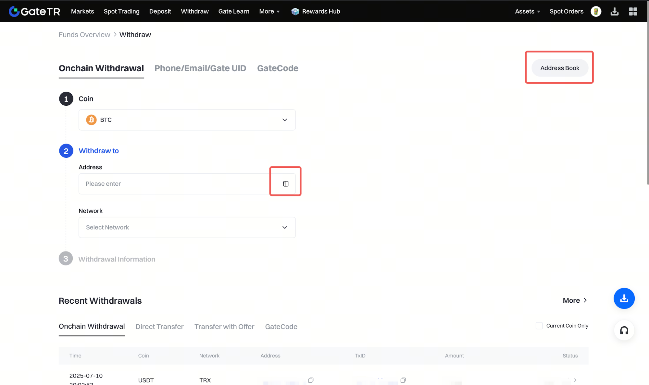Open the Select Network dropdown
The height and width of the screenshot is (385, 649).
coord(187,227)
